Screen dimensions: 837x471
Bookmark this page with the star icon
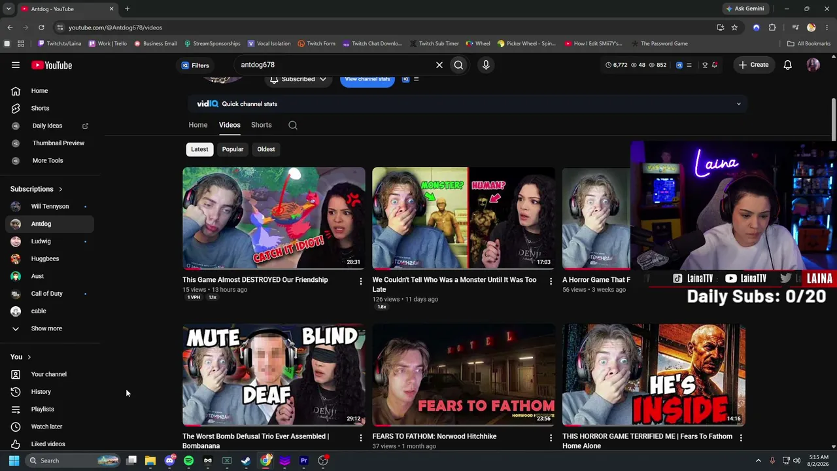(x=734, y=27)
